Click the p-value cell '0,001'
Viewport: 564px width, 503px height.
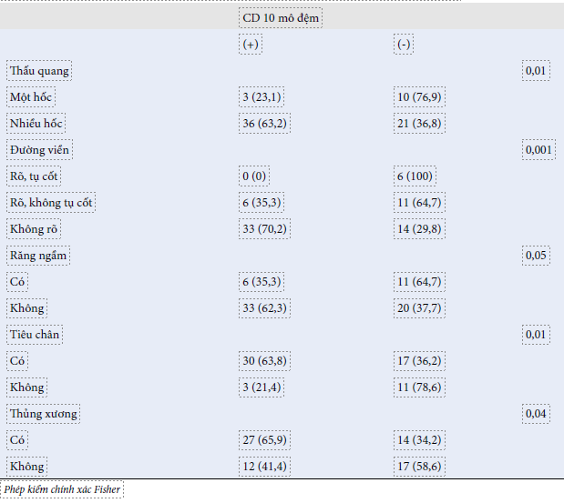538,150
